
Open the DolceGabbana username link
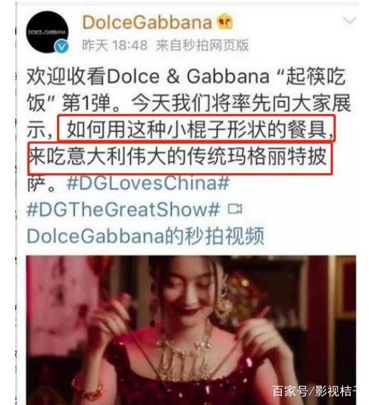click(x=147, y=22)
